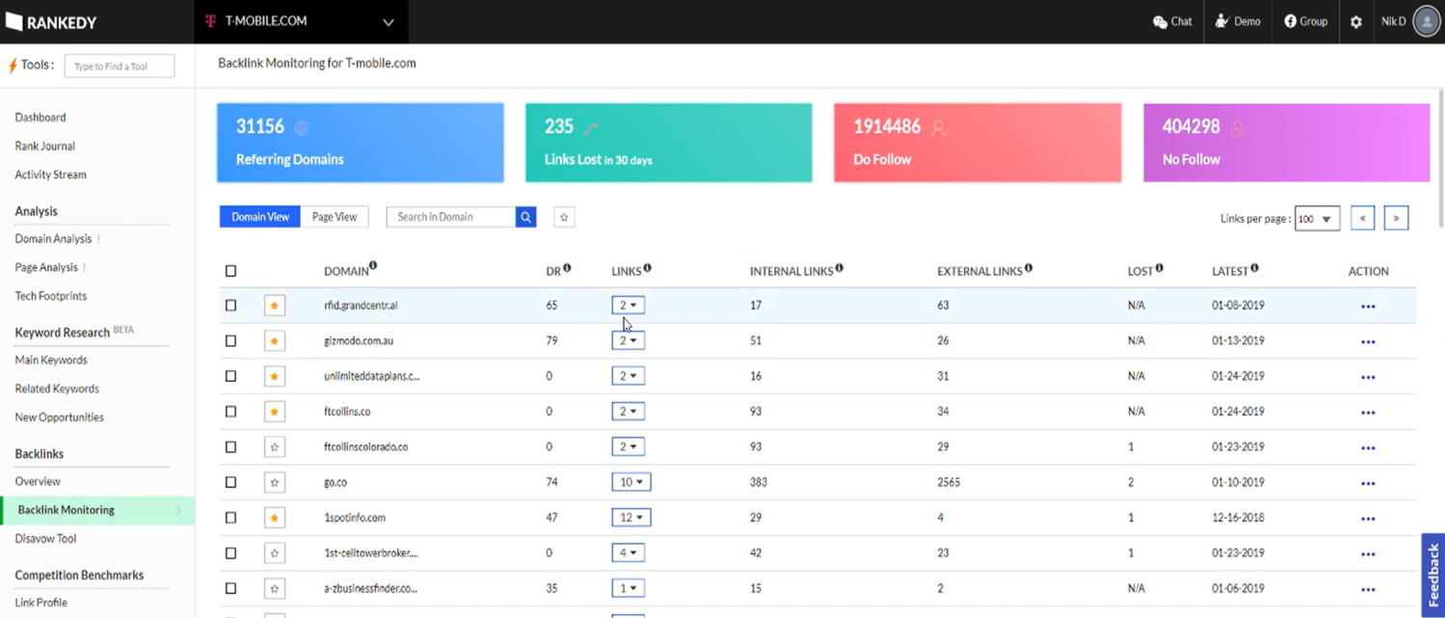1445x618 pixels.
Task: Open action menu for gizmodo.com.au
Action: tap(1368, 341)
